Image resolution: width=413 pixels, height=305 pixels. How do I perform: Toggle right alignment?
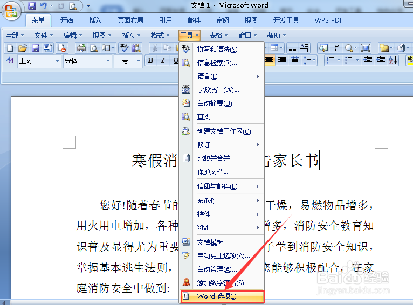tap(282, 60)
